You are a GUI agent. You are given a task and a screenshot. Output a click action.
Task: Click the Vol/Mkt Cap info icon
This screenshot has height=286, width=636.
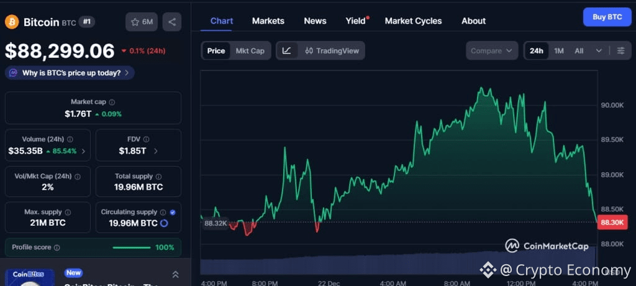[x=78, y=177]
